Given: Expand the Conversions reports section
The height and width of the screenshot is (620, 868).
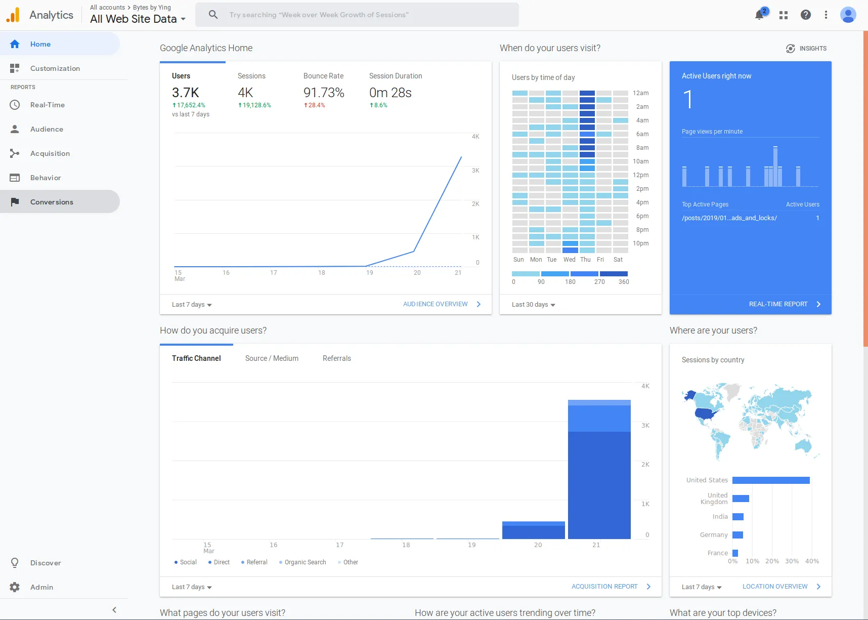Looking at the screenshot, I should coord(60,202).
